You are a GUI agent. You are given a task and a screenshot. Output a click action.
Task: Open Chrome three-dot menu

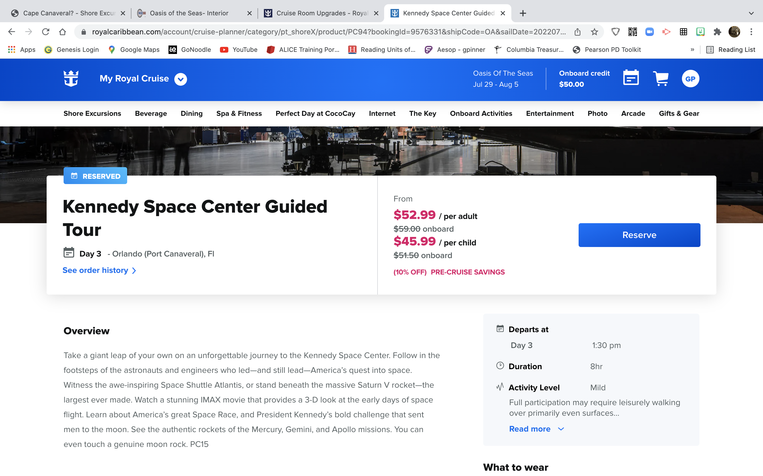751,32
